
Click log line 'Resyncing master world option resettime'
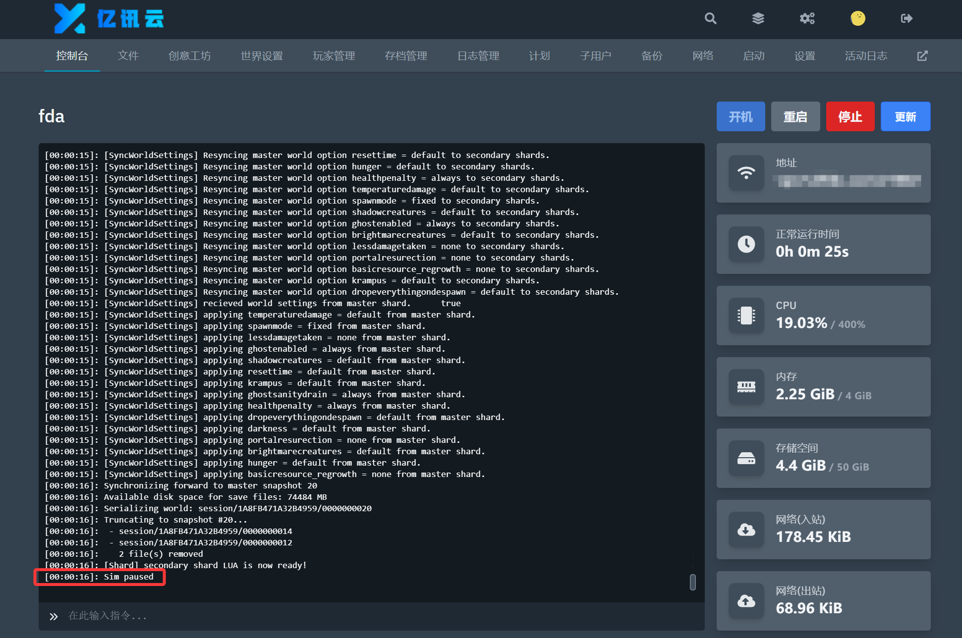297,156
